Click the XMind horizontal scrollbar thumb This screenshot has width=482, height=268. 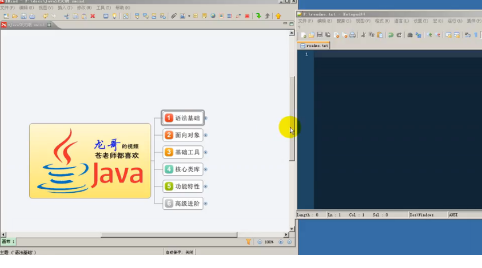pyautogui.click(x=169, y=234)
